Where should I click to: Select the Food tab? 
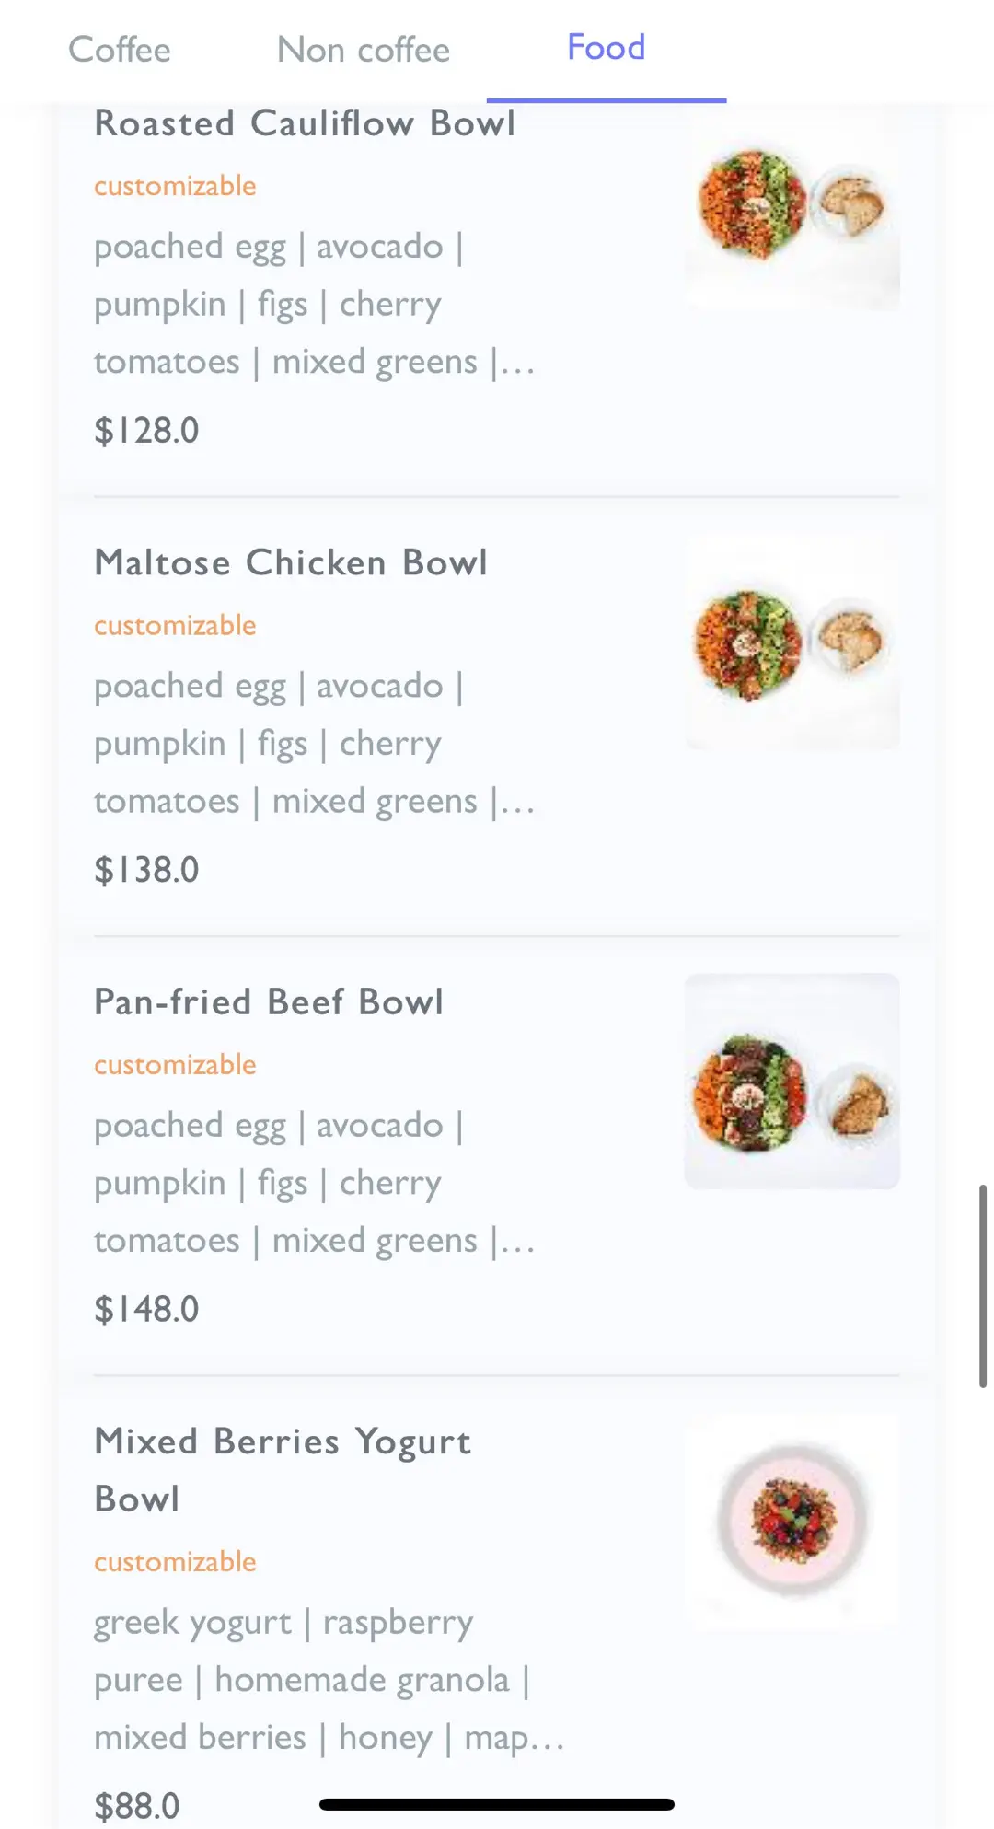[x=606, y=48]
